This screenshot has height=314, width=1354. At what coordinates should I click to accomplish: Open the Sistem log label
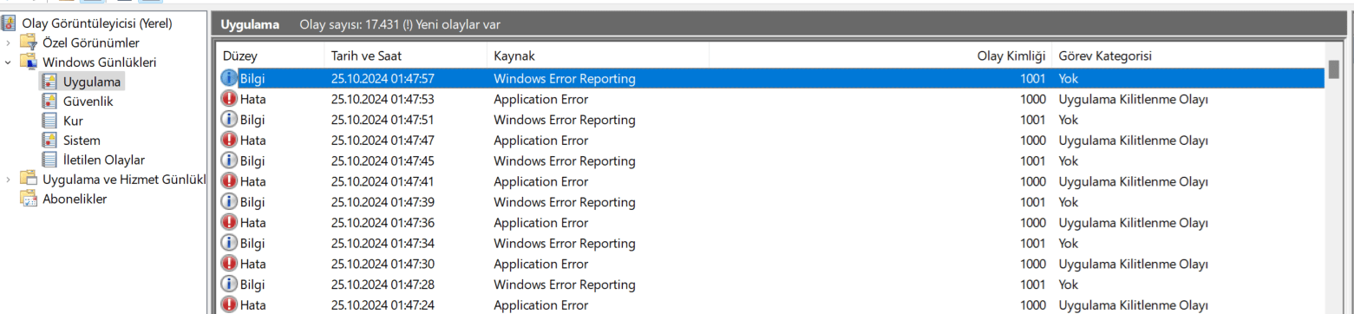[82, 141]
